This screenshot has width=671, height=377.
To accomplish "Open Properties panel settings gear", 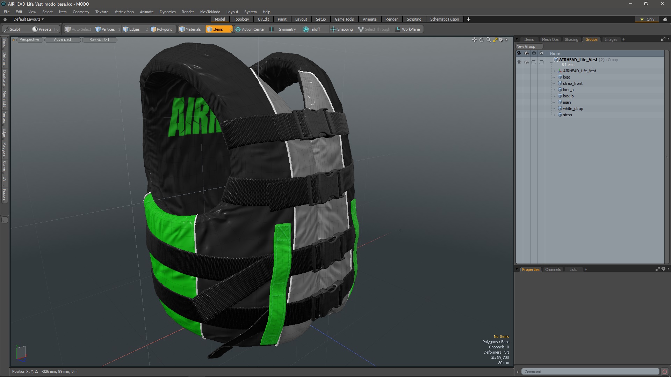I will click(663, 269).
